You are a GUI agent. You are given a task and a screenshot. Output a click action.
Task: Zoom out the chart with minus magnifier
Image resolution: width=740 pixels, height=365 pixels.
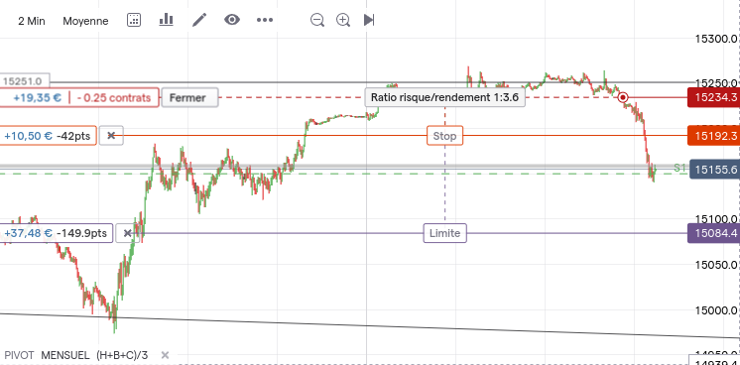click(317, 20)
